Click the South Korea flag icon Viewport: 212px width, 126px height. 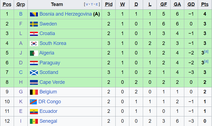tap(34, 44)
